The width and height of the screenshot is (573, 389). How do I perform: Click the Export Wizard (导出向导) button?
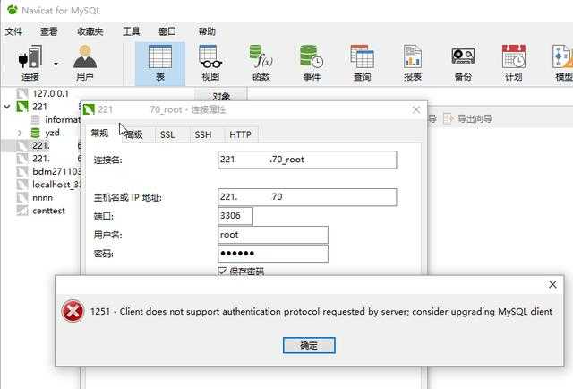point(467,118)
